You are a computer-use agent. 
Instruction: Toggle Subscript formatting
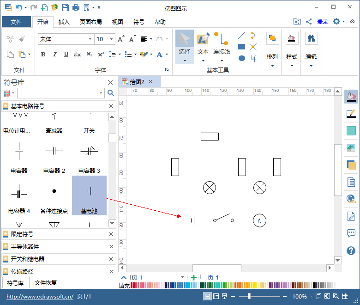click(90, 55)
